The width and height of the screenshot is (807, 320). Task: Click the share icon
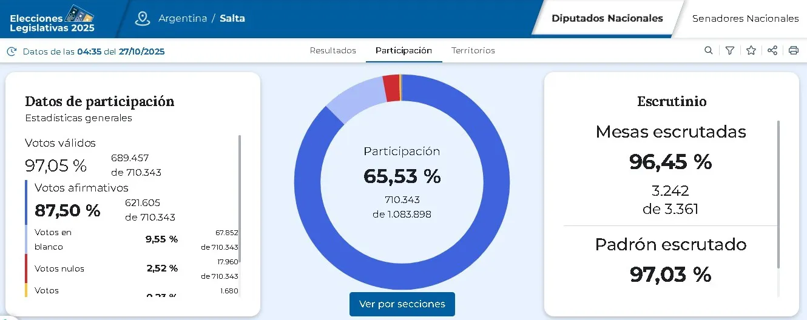pyautogui.click(x=772, y=51)
